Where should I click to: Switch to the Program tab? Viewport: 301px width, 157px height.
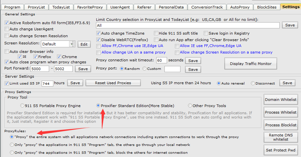coord(12,7)
